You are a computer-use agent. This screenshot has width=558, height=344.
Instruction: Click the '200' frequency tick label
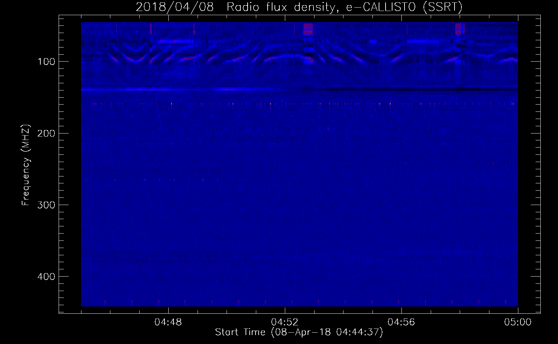pyautogui.click(x=47, y=133)
